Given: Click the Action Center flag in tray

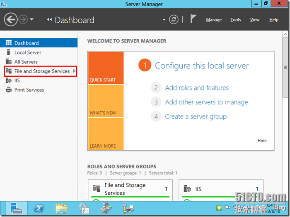Looking at the screenshot, I should pyautogui.click(x=227, y=208).
